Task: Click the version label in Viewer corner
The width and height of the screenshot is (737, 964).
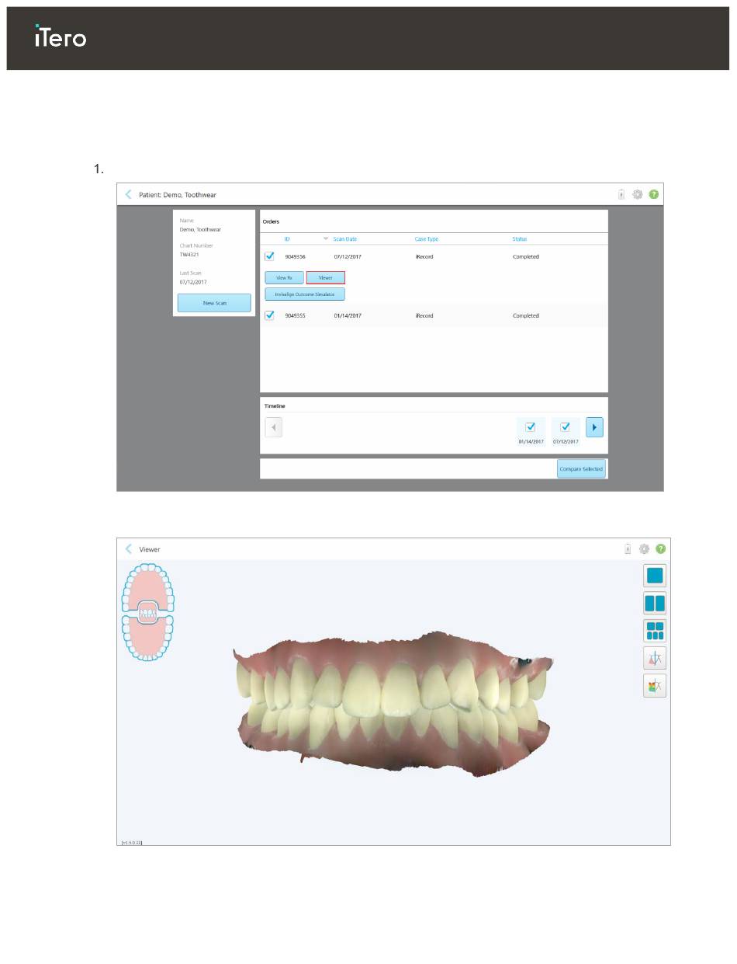Action: pos(132,841)
